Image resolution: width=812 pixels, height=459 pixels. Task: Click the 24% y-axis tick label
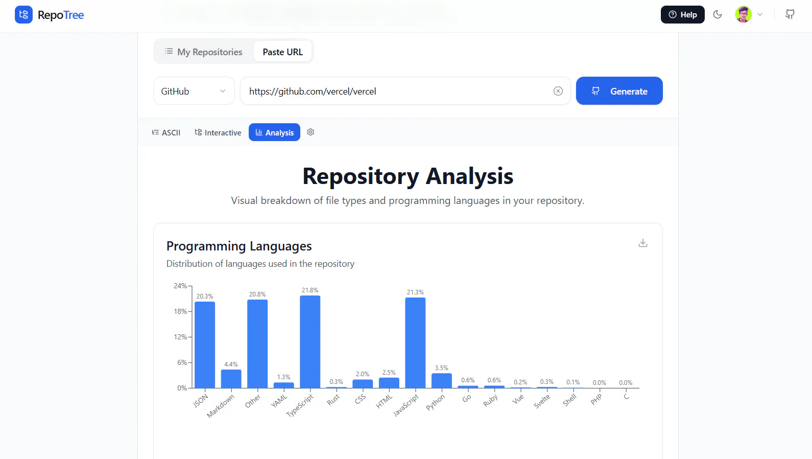coord(180,286)
